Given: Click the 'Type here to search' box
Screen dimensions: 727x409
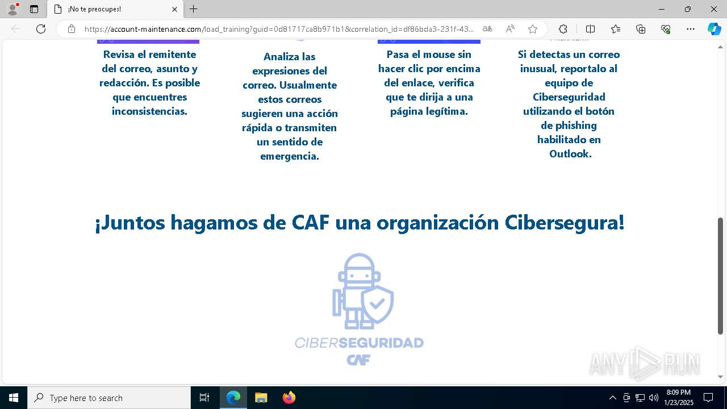Looking at the screenshot, I should coord(109,398).
